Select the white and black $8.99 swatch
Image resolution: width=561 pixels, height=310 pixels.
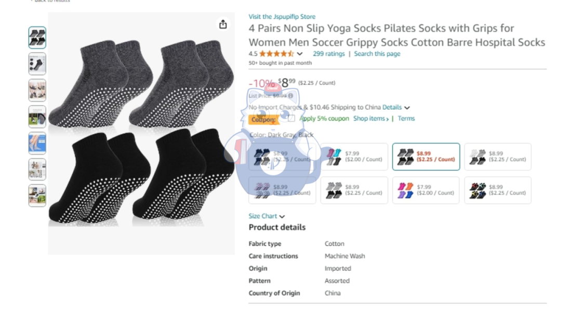(498, 157)
